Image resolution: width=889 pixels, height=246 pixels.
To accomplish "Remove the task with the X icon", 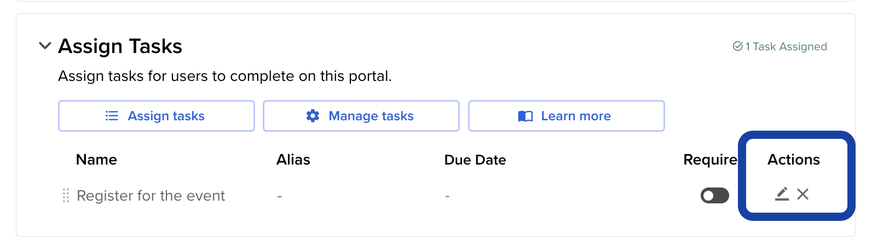I will click(803, 194).
